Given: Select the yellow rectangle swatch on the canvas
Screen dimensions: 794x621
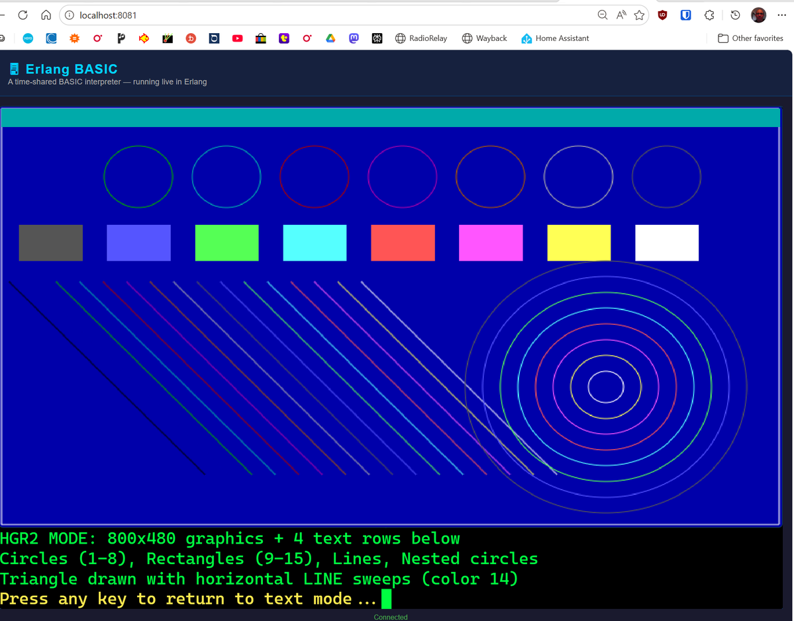Looking at the screenshot, I should pyautogui.click(x=578, y=243).
